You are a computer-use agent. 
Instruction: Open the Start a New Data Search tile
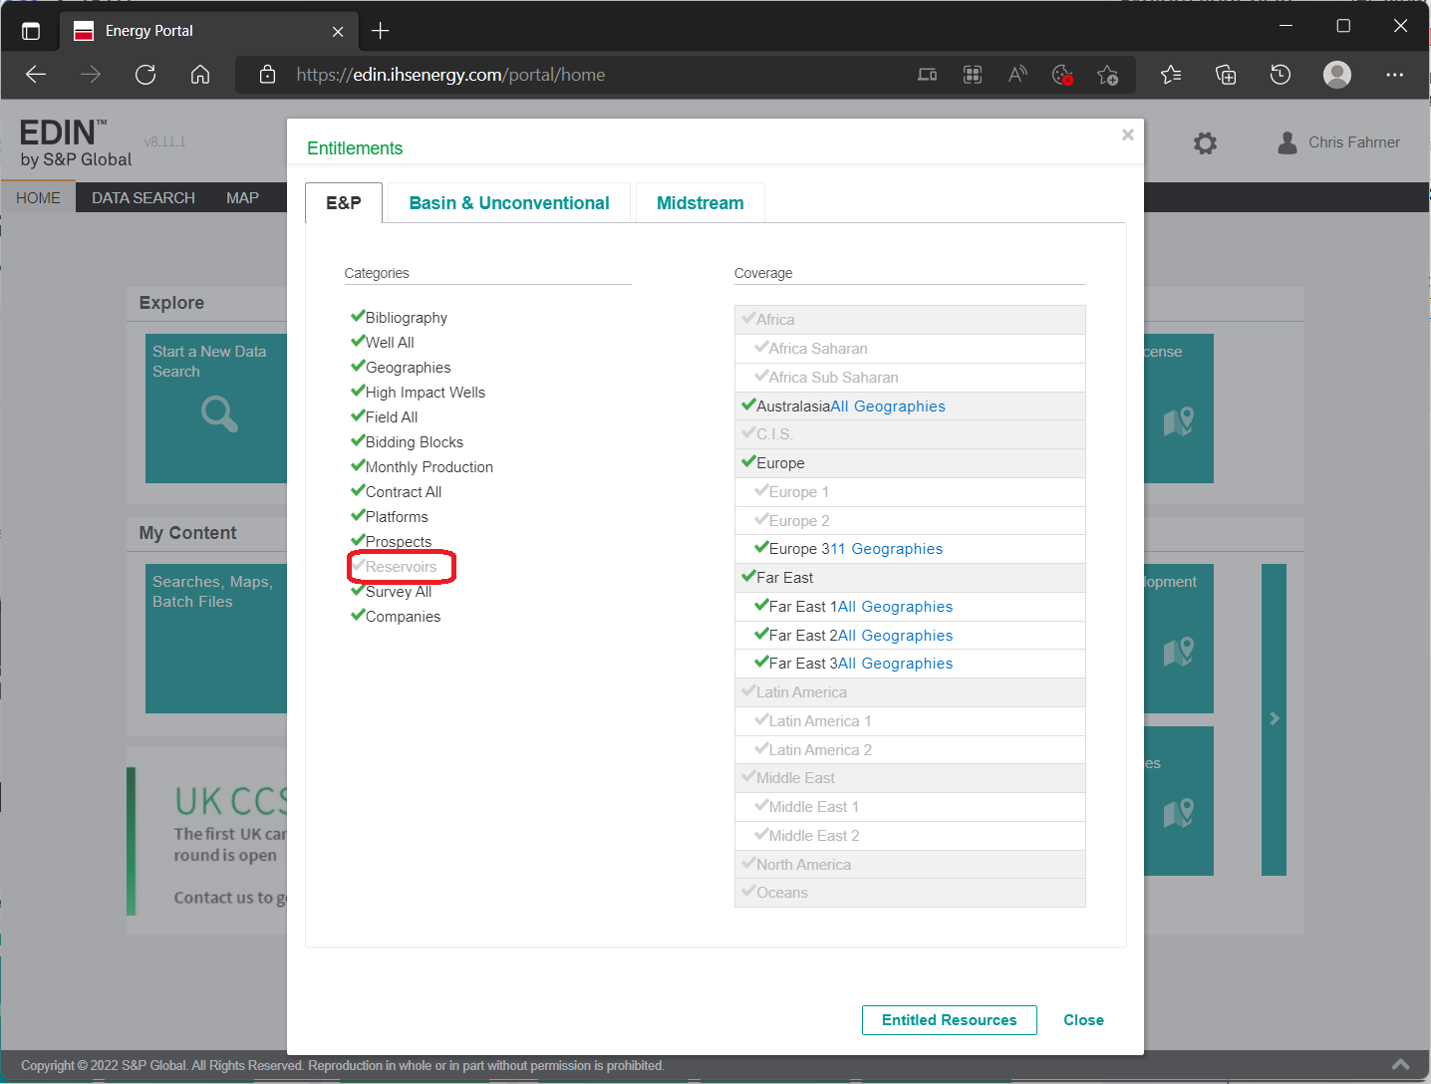pos(216,408)
